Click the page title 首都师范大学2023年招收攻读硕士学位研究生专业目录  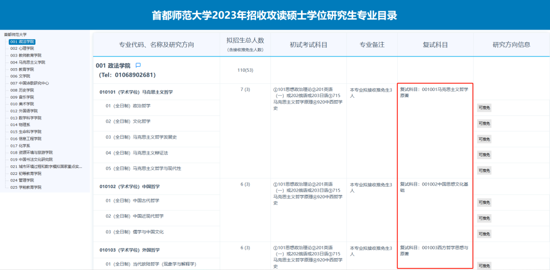[274, 16]
